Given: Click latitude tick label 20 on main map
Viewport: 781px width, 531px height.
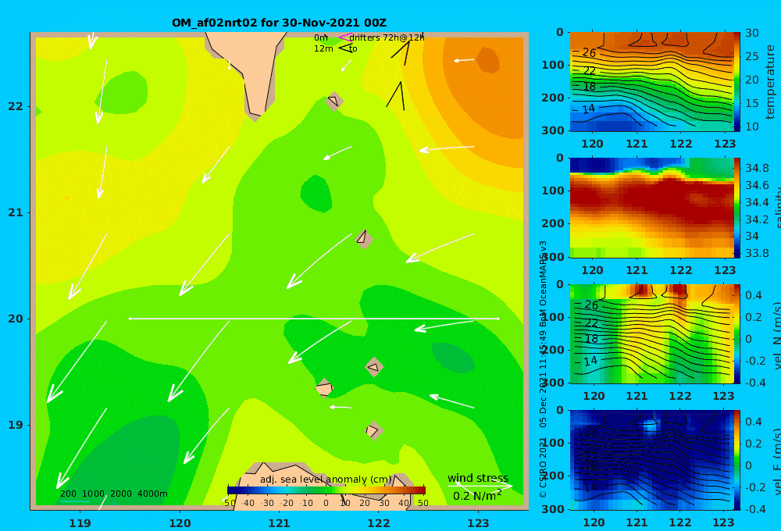Looking at the screenshot, I should pos(16,319).
